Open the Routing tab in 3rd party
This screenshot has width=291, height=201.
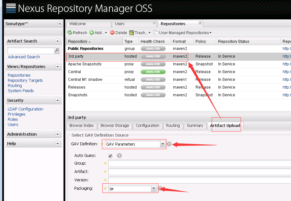point(173,126)
